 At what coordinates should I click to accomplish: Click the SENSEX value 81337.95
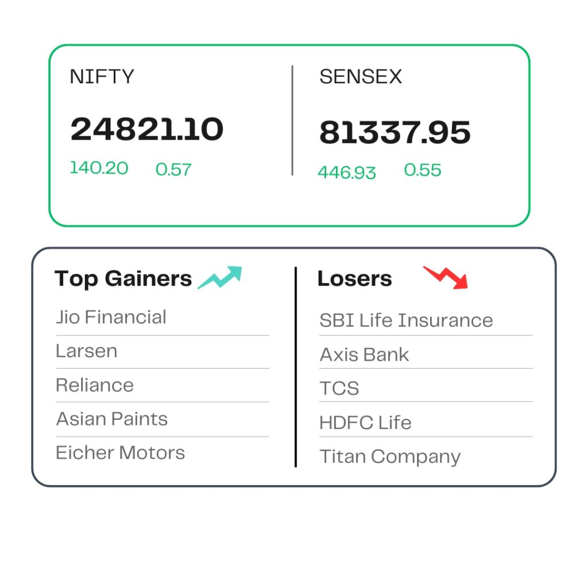click(395, 132)
